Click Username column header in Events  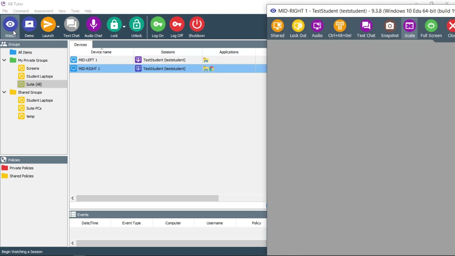(x=215, y=223)
